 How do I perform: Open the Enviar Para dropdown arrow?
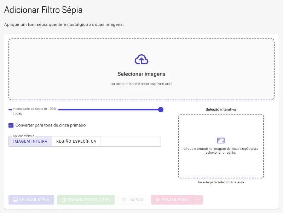click(x=198, y=200)
